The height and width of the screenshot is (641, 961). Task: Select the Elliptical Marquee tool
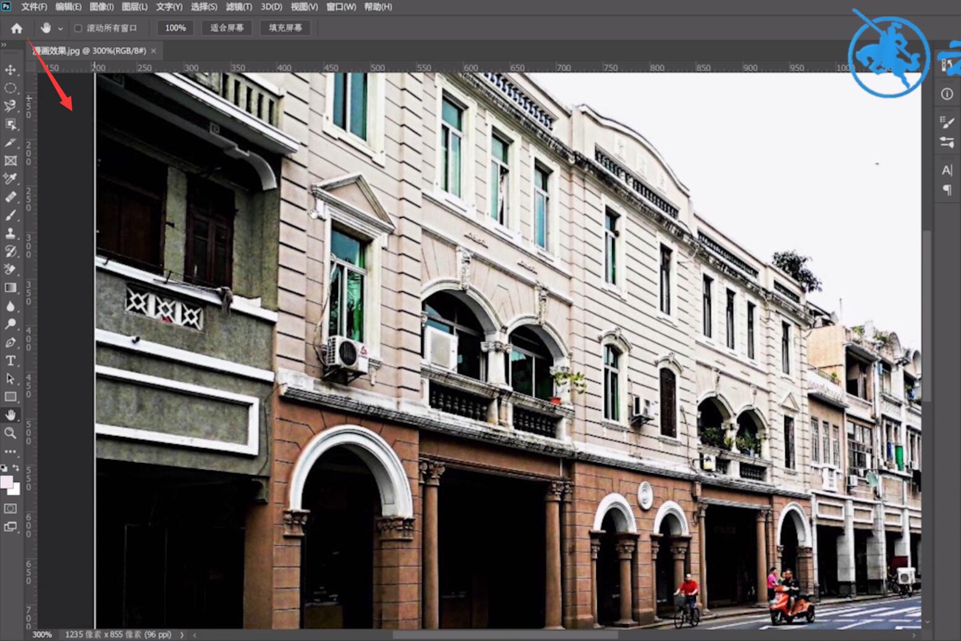click(x=11, y=88)
